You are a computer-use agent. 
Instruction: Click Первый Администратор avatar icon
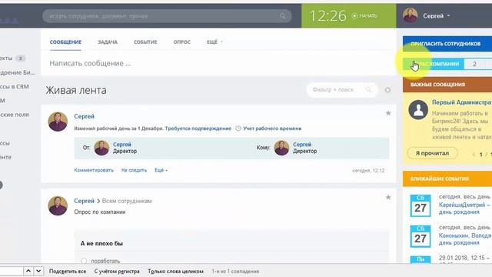point(418,110)
